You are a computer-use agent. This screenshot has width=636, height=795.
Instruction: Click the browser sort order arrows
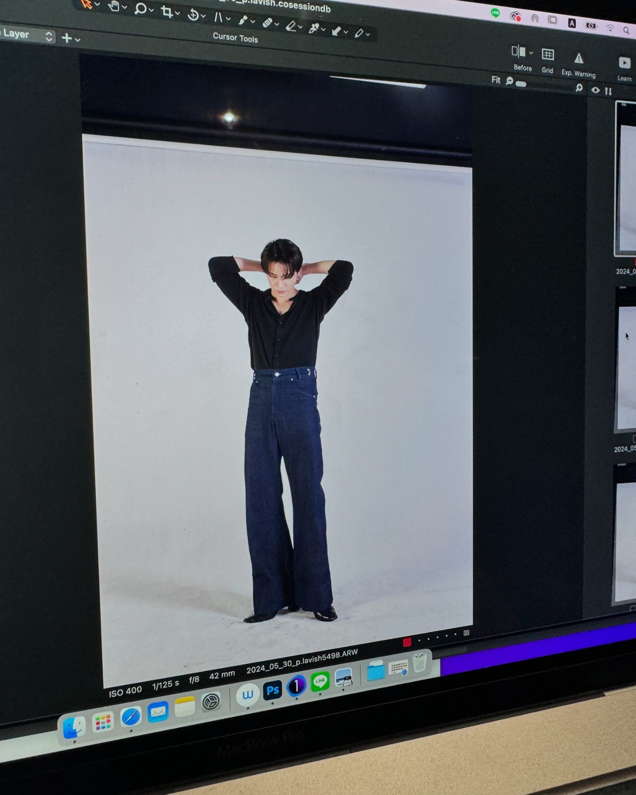[609, 91]
